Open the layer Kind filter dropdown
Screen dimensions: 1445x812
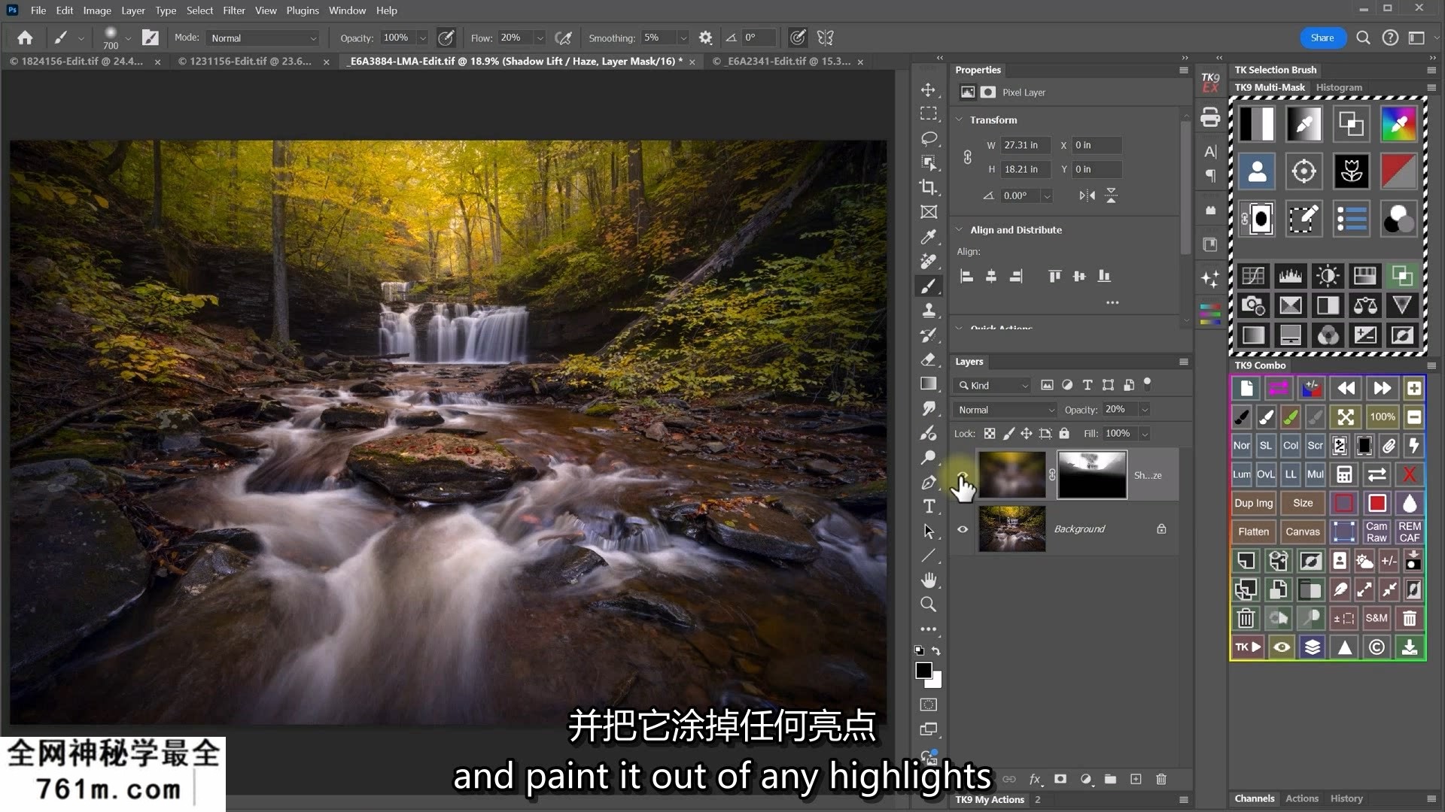click(x=992, y=386)
